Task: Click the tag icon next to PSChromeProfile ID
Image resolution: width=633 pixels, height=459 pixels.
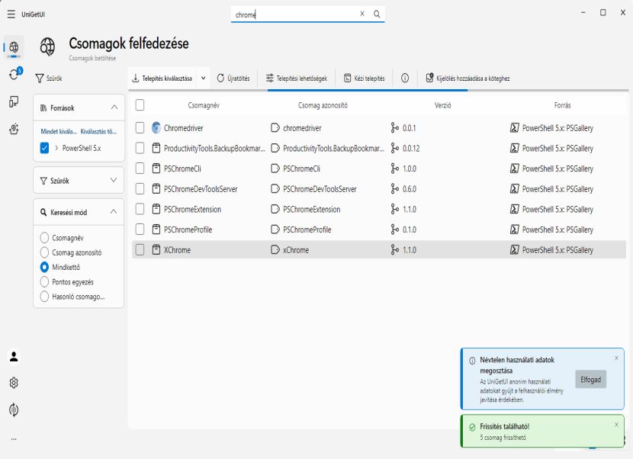Action: (275, 230)
